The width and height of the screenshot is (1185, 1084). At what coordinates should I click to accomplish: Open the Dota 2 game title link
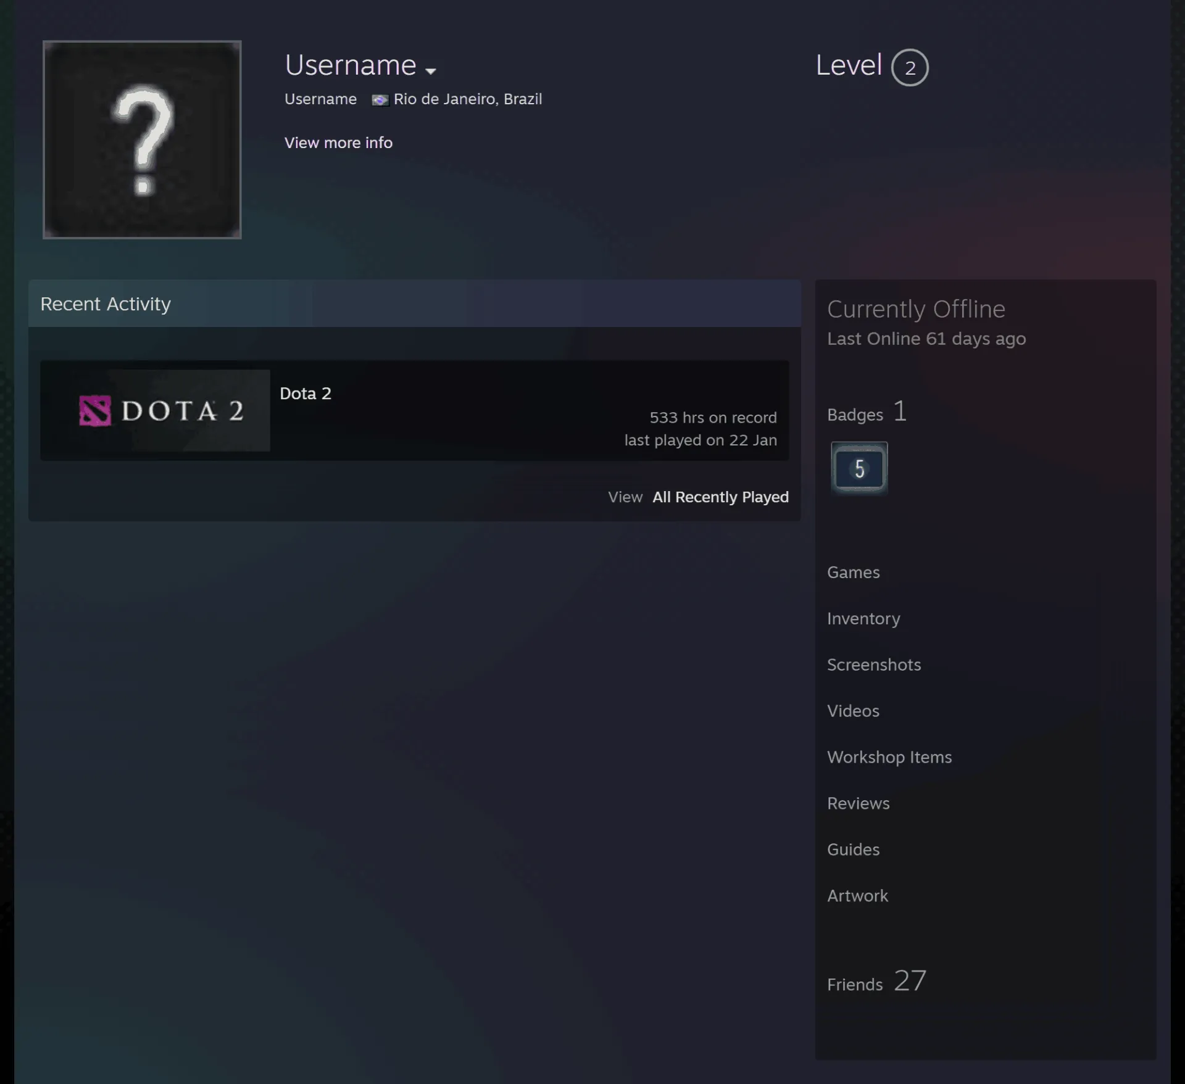[x=306, y=394]
